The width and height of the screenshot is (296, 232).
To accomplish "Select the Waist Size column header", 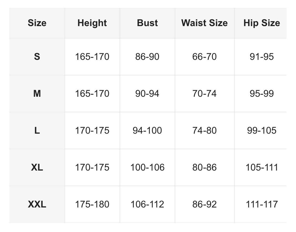I will click(x=204, y=23).
